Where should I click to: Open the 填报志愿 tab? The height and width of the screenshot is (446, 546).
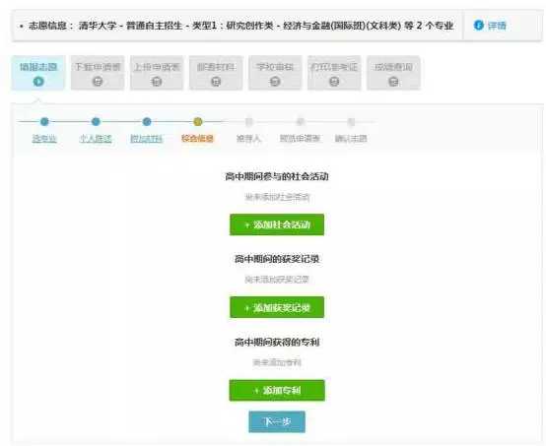click(x=38, y=73)
